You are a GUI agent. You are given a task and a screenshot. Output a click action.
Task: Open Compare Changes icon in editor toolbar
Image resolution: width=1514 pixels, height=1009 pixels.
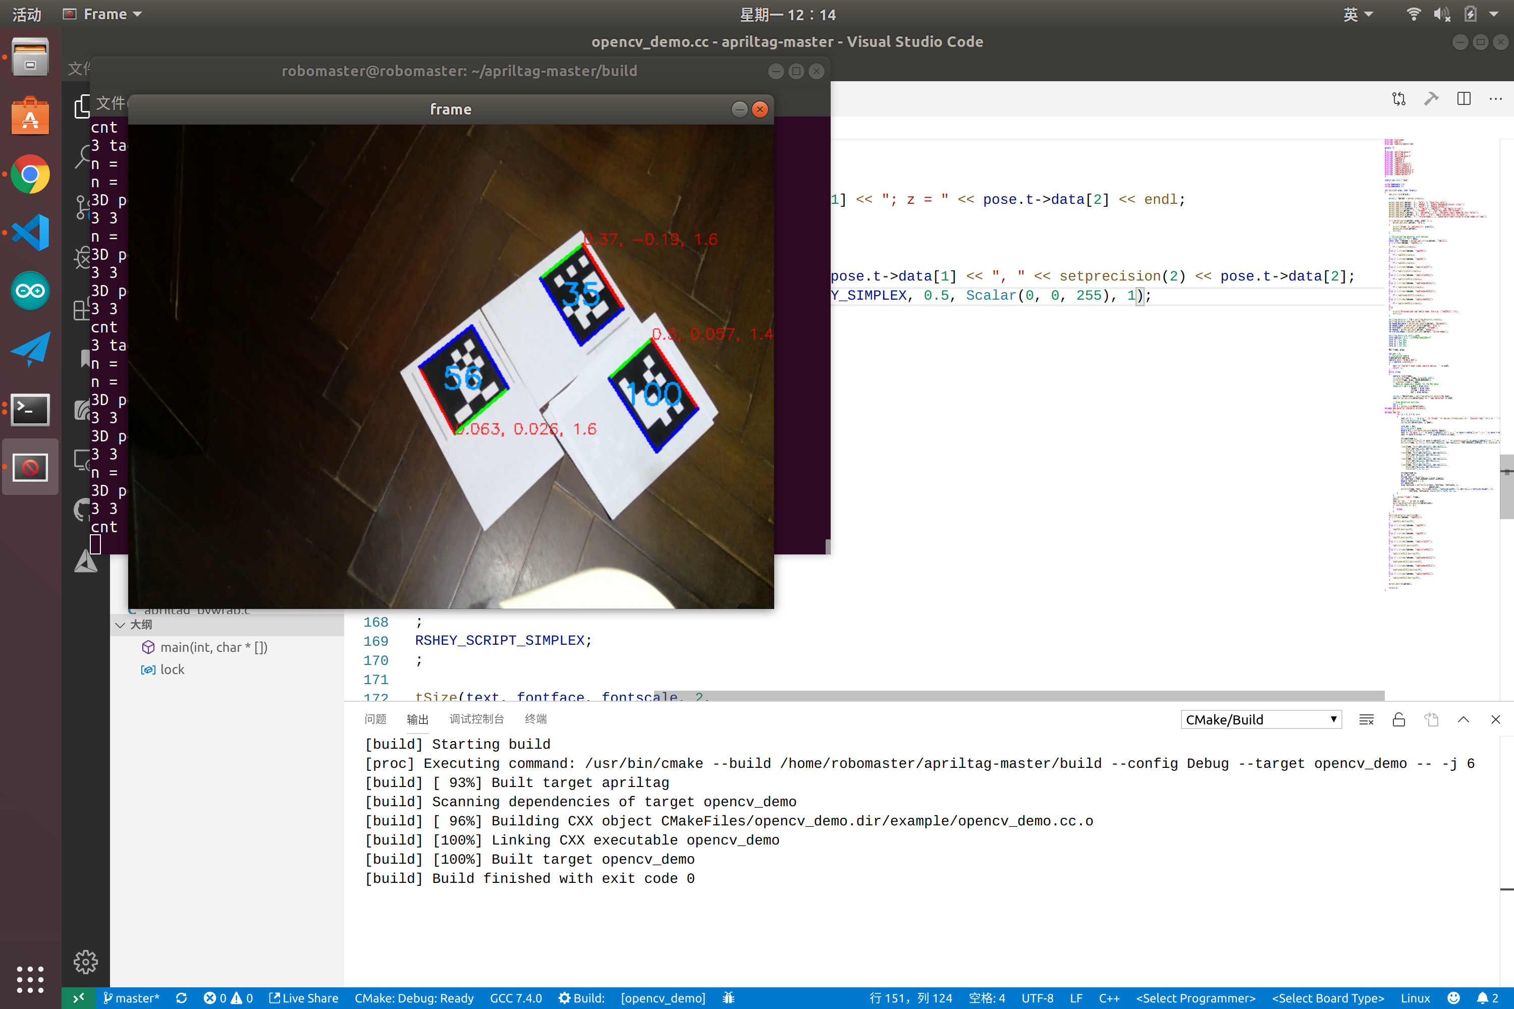coord(1398,98)
